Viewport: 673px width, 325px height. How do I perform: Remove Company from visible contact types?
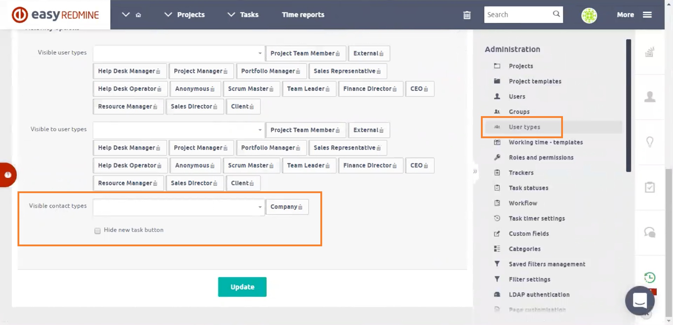pos(300,207)
